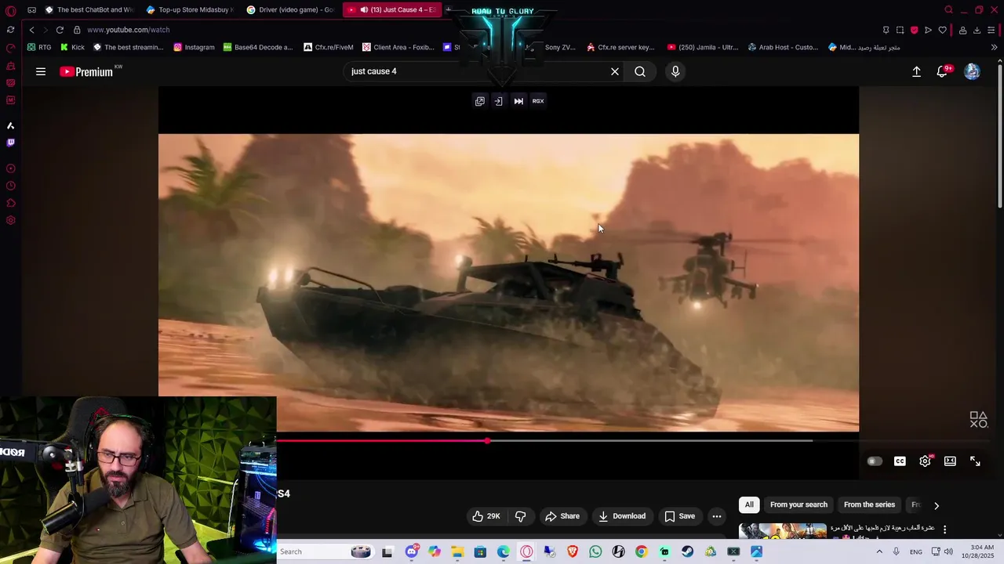Enter fullscreen in the video player
Viewport: 1004px width, 564px height.
pos(975,461)
